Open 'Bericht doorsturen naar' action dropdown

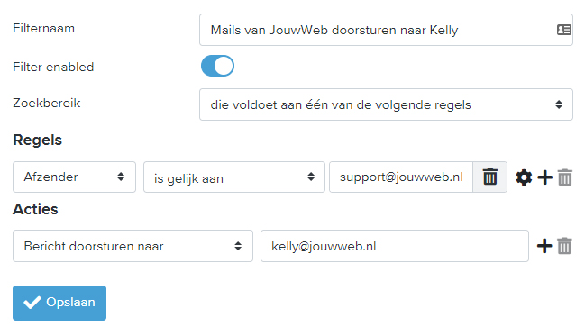pos(133,246)
